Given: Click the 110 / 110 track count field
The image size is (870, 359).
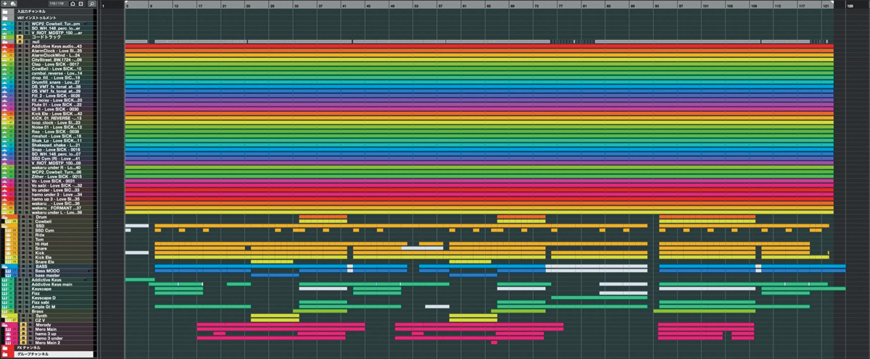Looking at the screenshot, I should click(56, 4).
